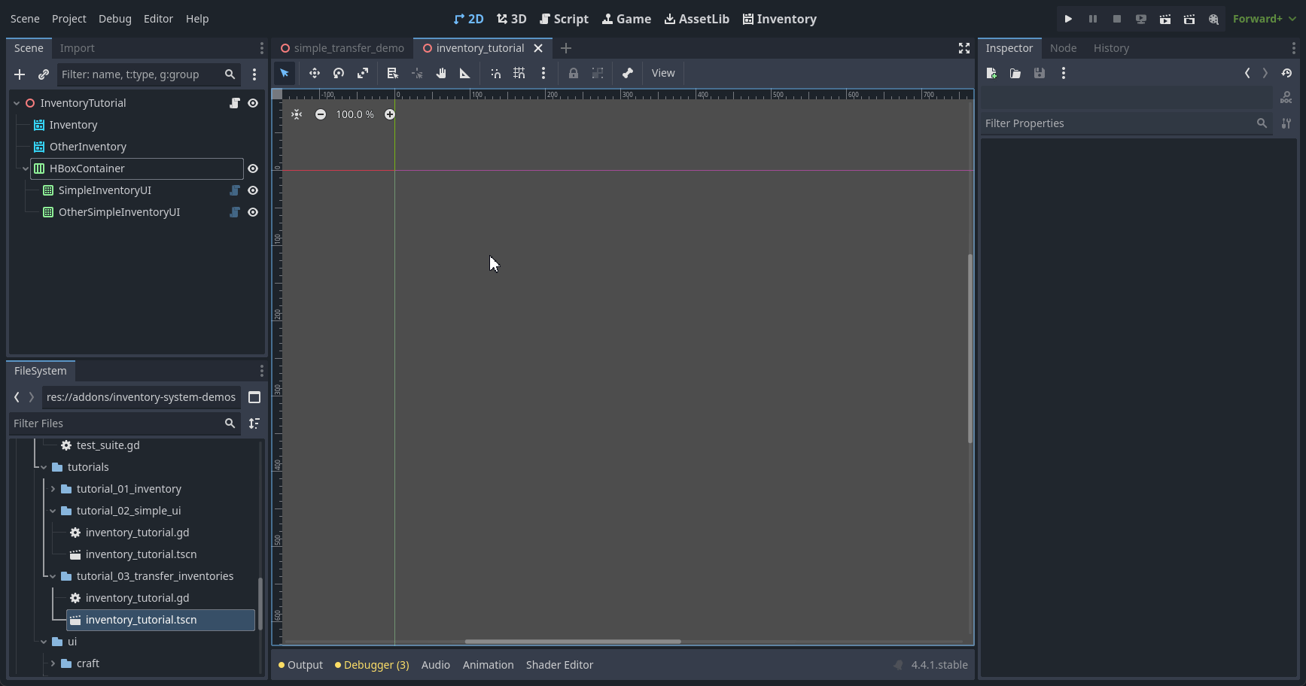This screenshot has width=1306, height=686.
Task: Select the OtherInventory node
Action: click(x=88, y=147)
